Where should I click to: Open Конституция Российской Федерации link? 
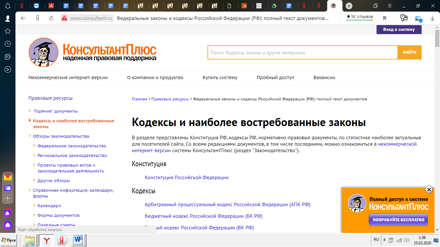(187, 178)
